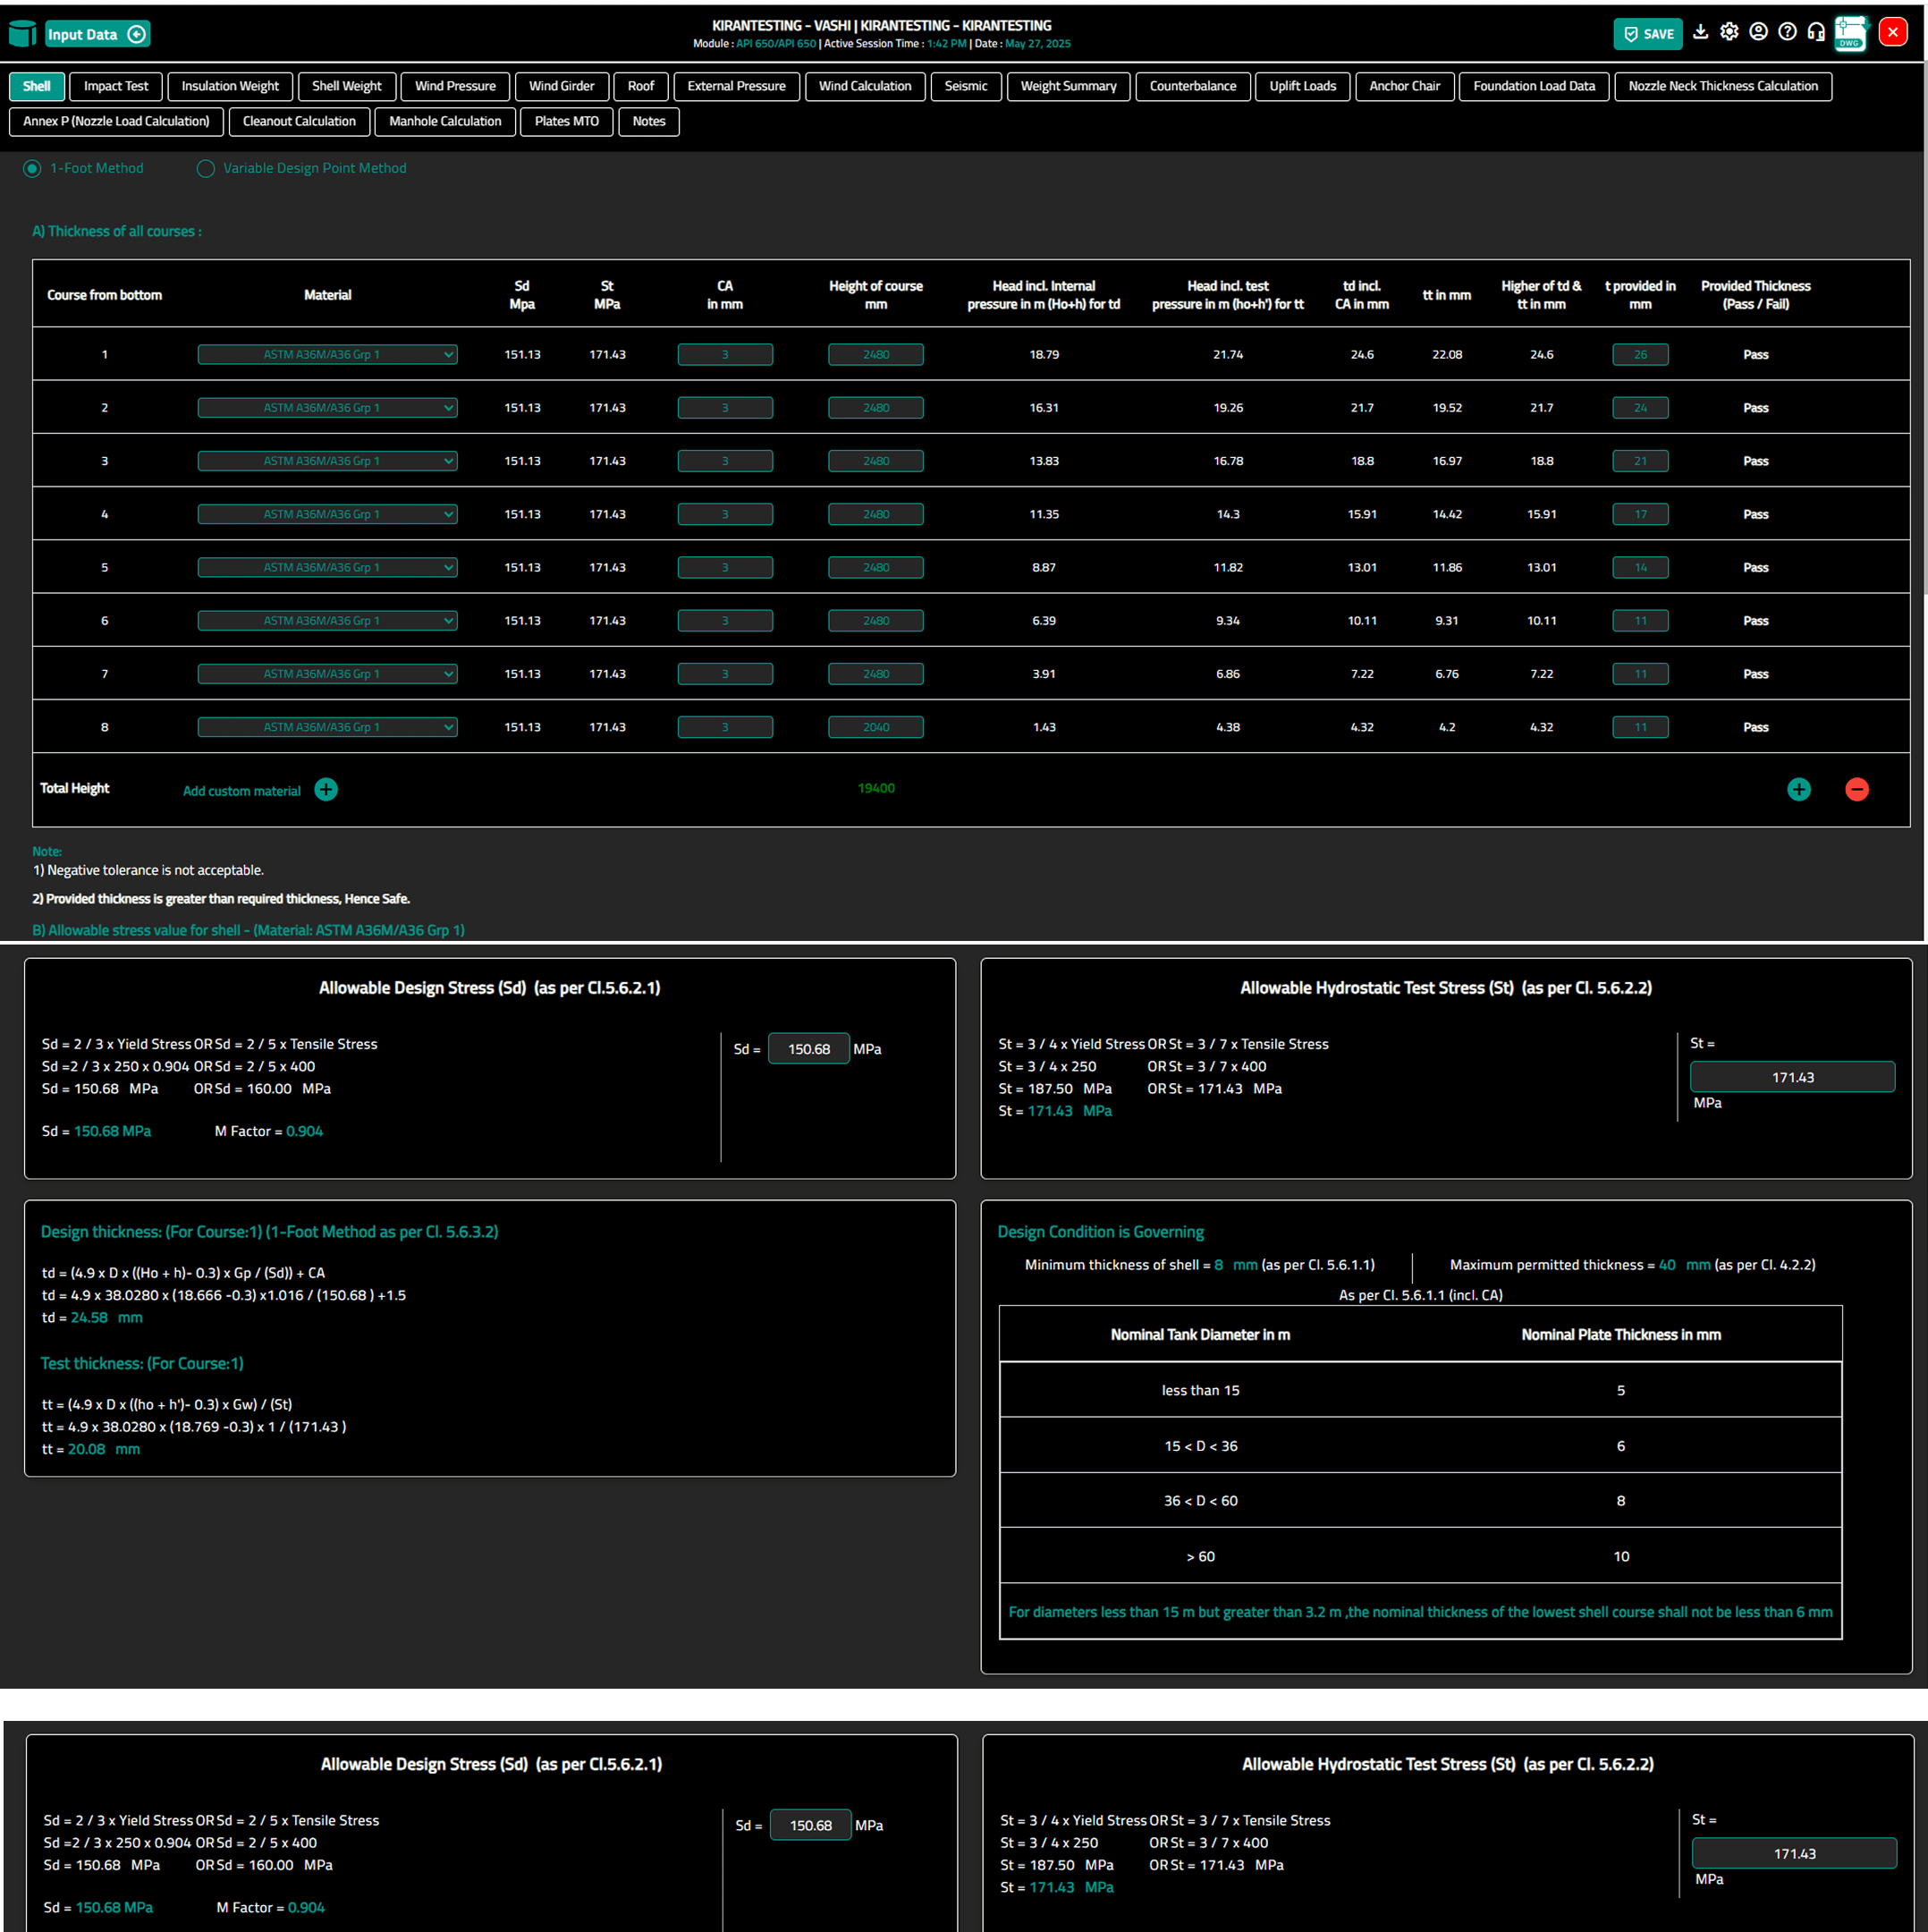
Task: Open the user profile icon
Action: pyautogui.click(x=1758, y=32)
